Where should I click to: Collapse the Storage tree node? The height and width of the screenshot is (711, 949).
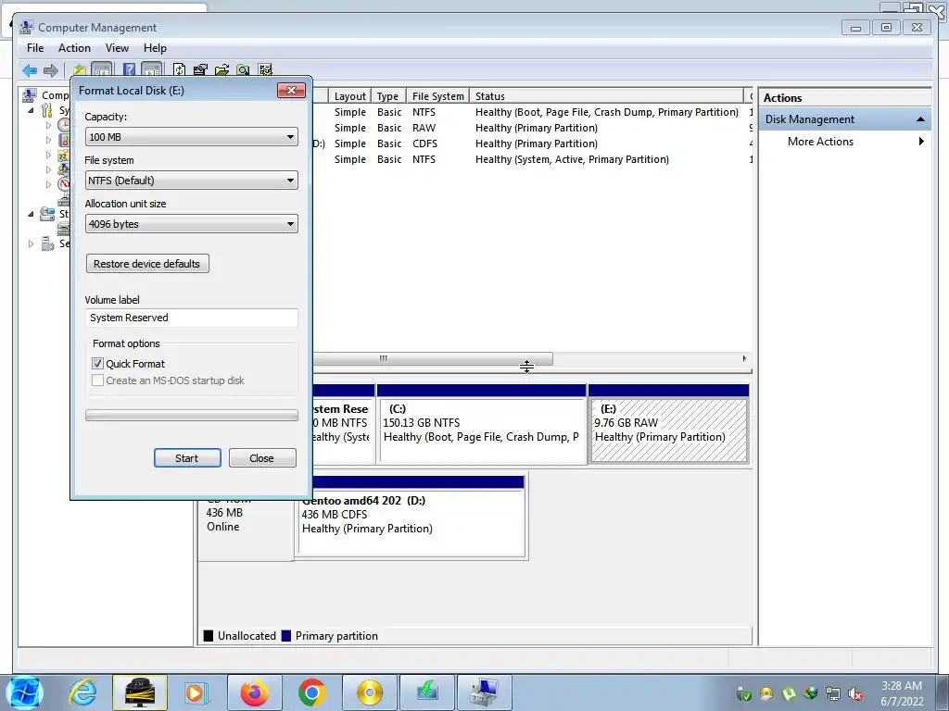point(31,214)
